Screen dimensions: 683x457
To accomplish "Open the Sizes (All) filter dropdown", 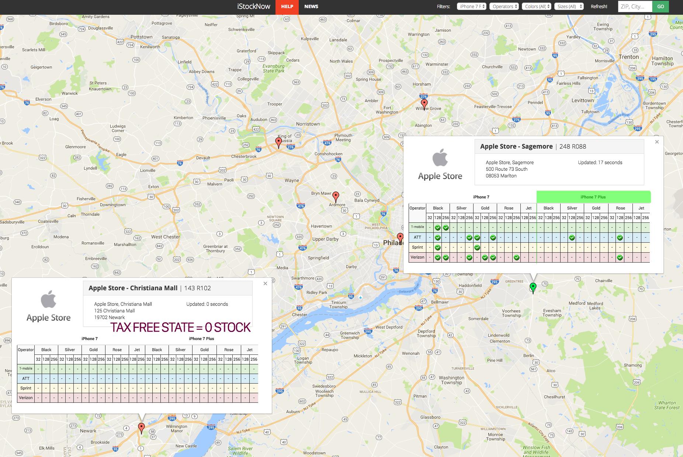I will point(569,6).
